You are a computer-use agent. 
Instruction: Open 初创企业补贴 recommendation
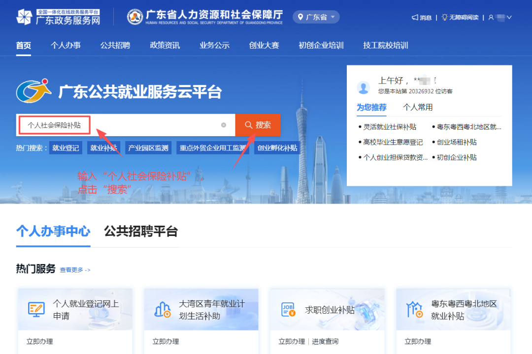click(457, 157)
